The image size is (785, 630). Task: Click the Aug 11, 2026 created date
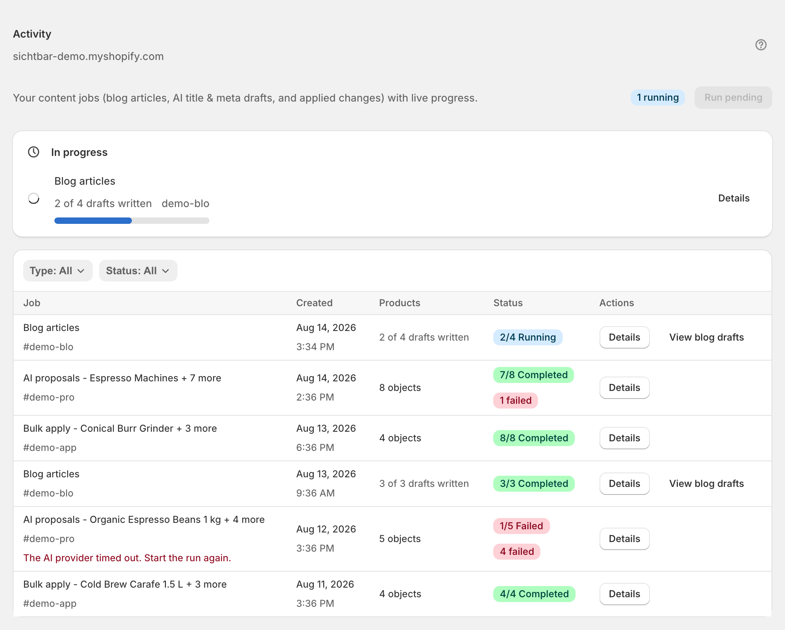click(x=325, y=584)
